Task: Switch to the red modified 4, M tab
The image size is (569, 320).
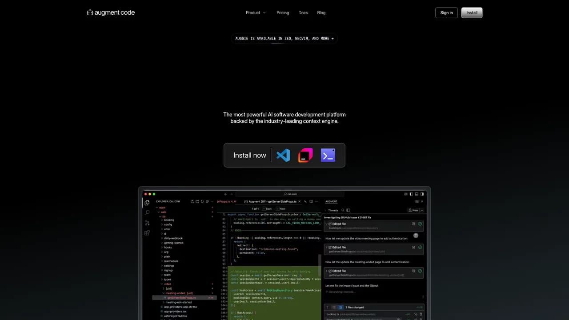Action: (226, 201)
